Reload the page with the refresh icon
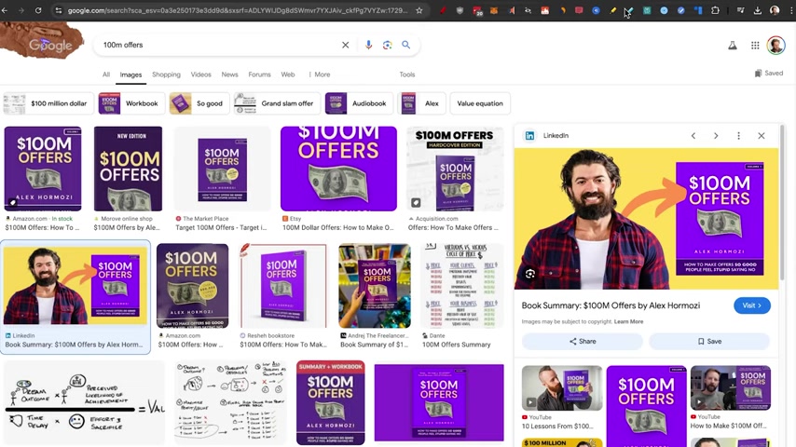The width and height of the screenshot is (796, 447). (38, 10)
